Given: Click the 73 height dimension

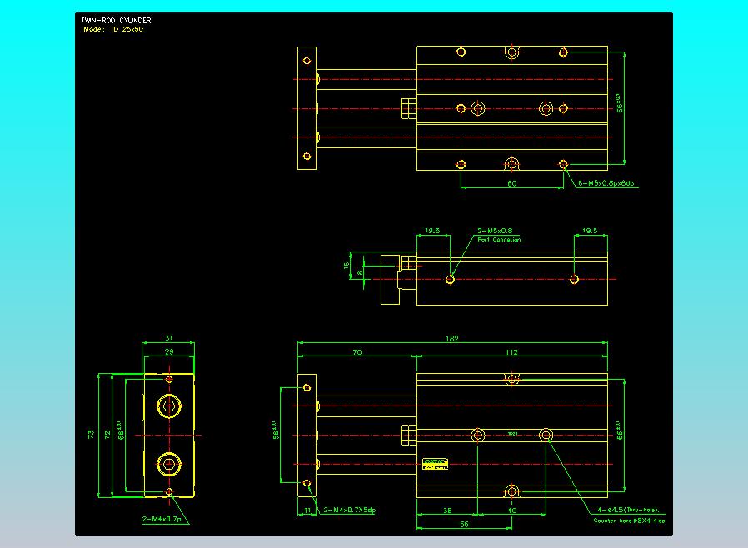Looking at the screenshot, I should 91,435.
